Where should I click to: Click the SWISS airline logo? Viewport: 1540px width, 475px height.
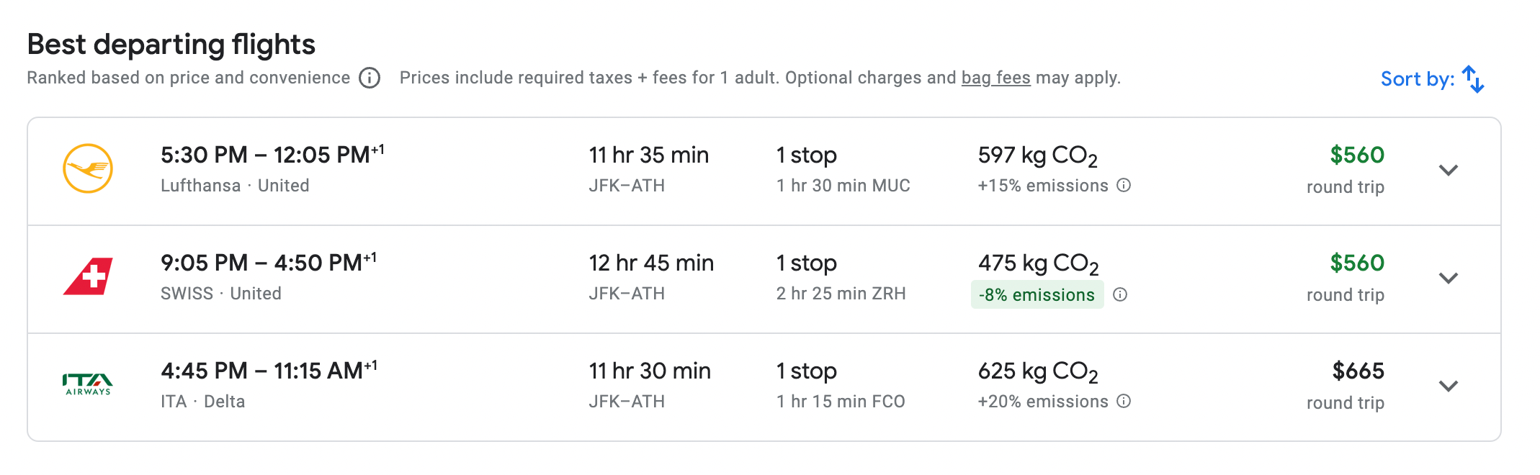click(89, 275)
